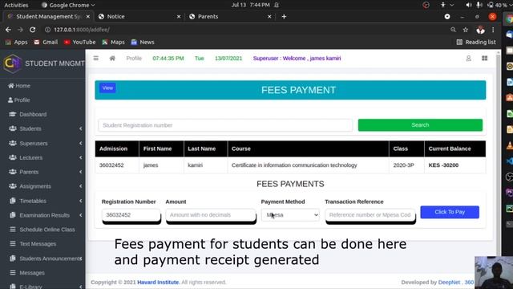Expand the Examination Results submenu chevron
Viewport: 513px width, 289px height.
click(x=80, y=215)
